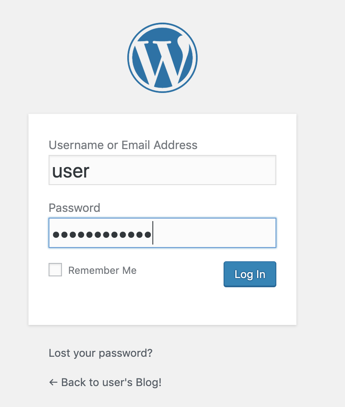Click the Username or Email Address label

point(123,145)
